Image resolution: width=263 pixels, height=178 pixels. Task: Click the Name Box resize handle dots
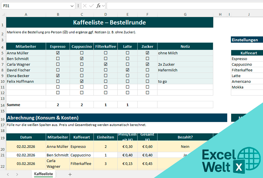(78, 6)
